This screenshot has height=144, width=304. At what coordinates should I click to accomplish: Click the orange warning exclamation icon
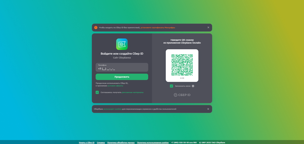click(96, 28)
